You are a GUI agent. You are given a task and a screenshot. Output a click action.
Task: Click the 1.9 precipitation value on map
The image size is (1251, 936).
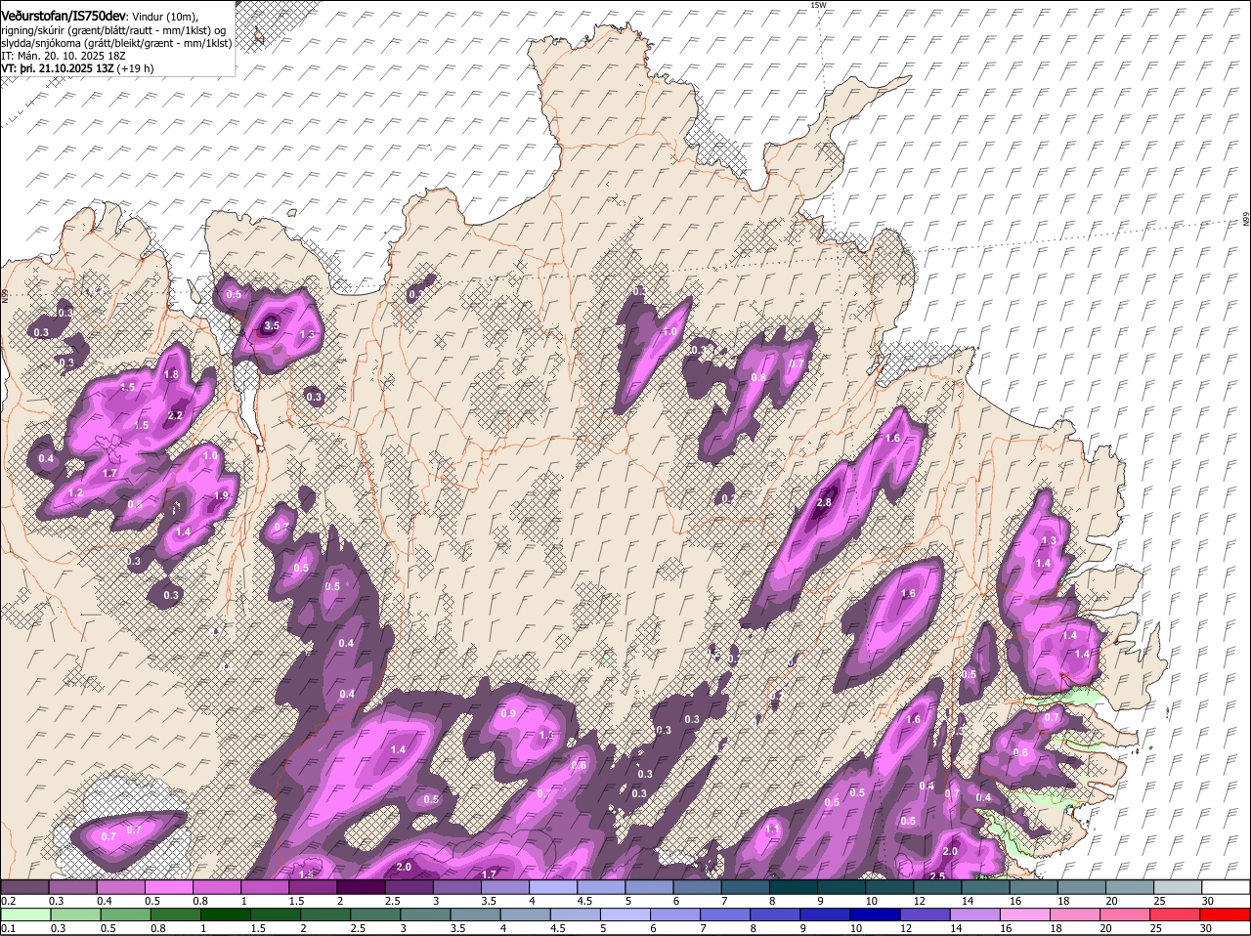[221, 495]
